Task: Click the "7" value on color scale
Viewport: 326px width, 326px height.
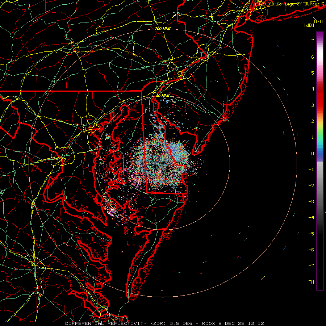Action: [x=313, y=41]
